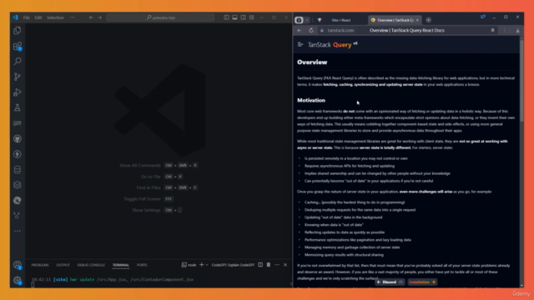Open the stacked layers extension icon
534x300 pixels.
click(x=17, y=185)
